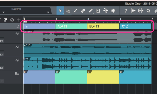
Task: Select the Listen speaker tool
Action: click(x=113, y=11)
